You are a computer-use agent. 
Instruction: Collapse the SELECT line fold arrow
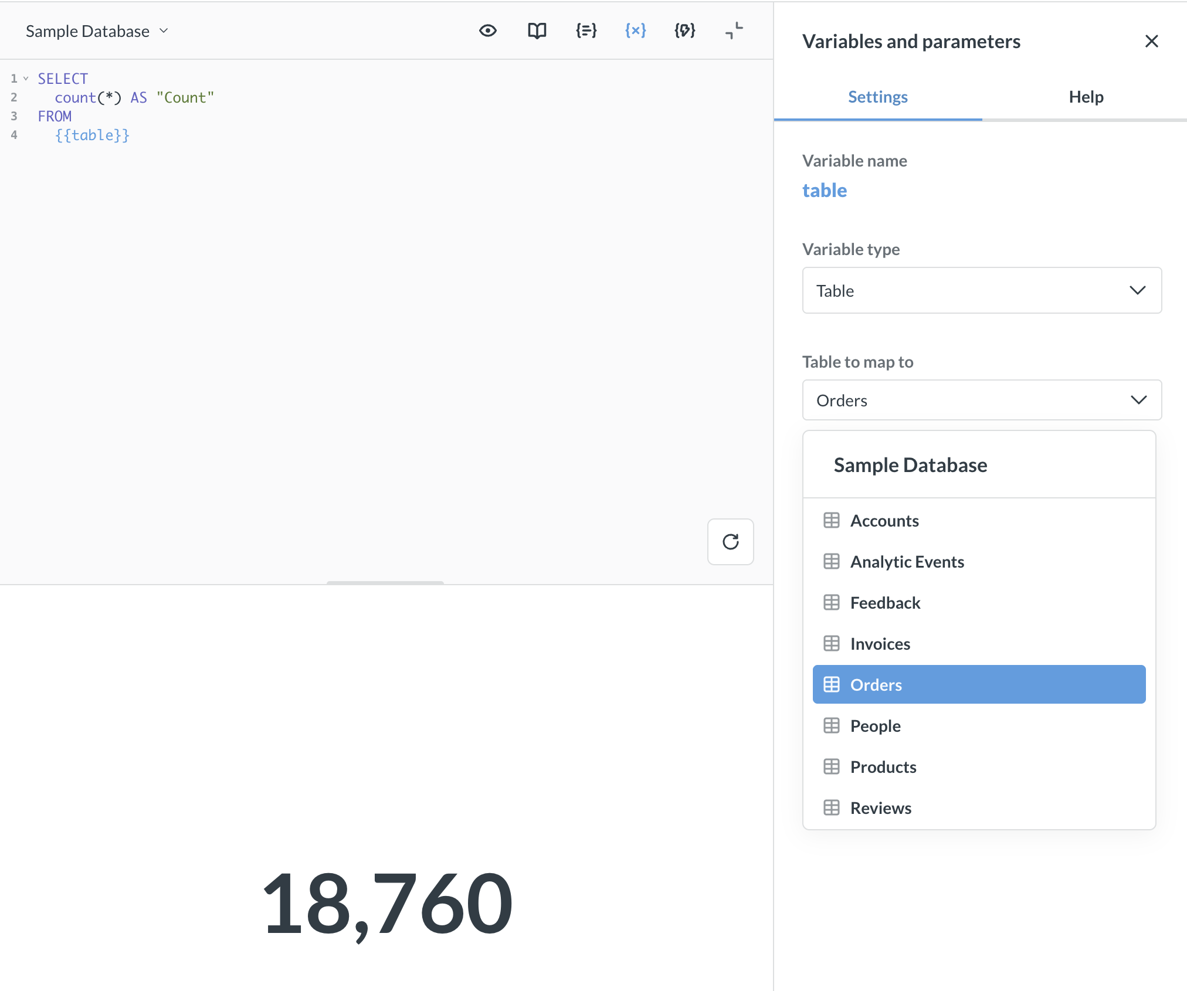pyautogui.click(x=26, y=78)
